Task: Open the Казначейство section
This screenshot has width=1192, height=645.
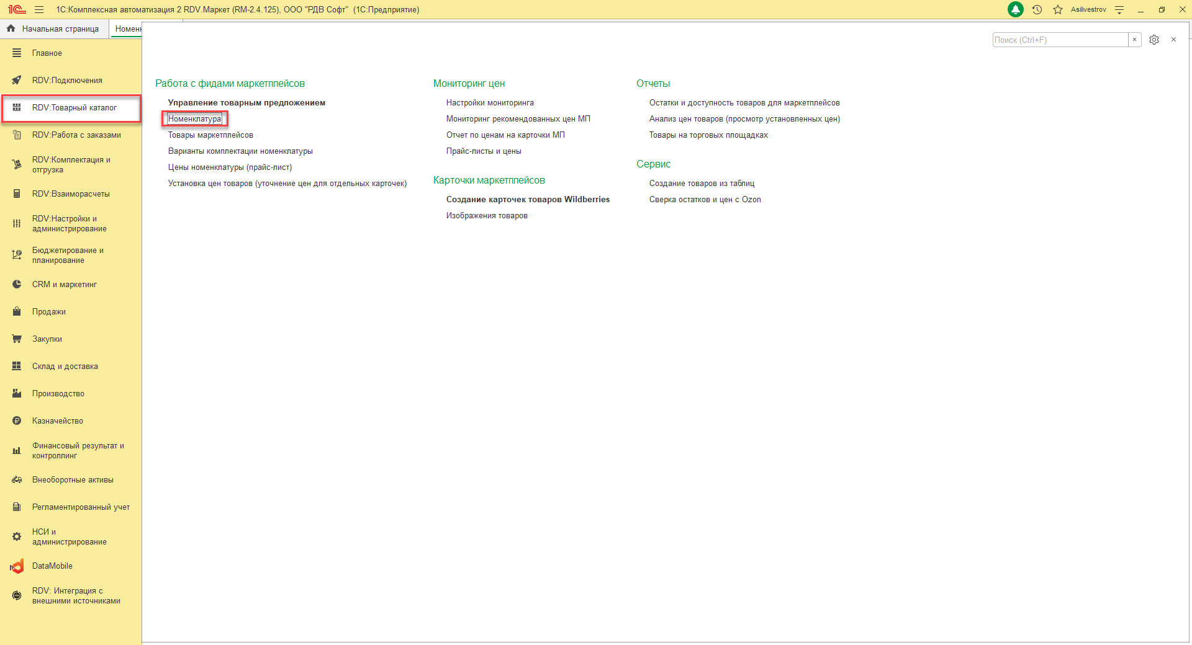Action: click(x=58, y=421)
